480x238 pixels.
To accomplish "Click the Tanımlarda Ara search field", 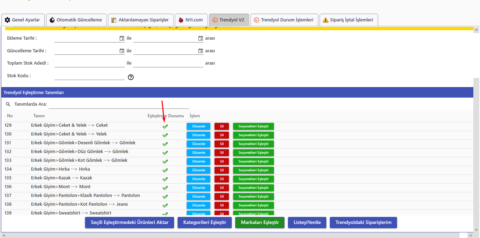I will 119,104.
